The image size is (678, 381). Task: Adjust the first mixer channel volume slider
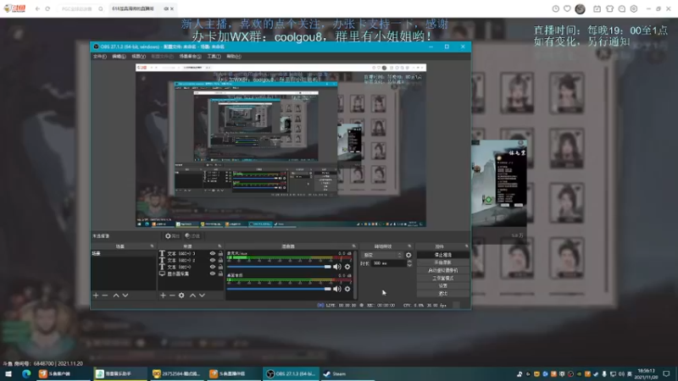click(279, 267)
